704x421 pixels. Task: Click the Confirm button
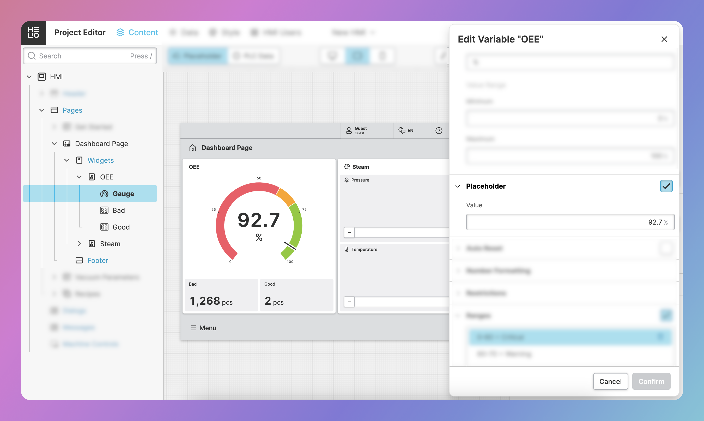(651, 381)
